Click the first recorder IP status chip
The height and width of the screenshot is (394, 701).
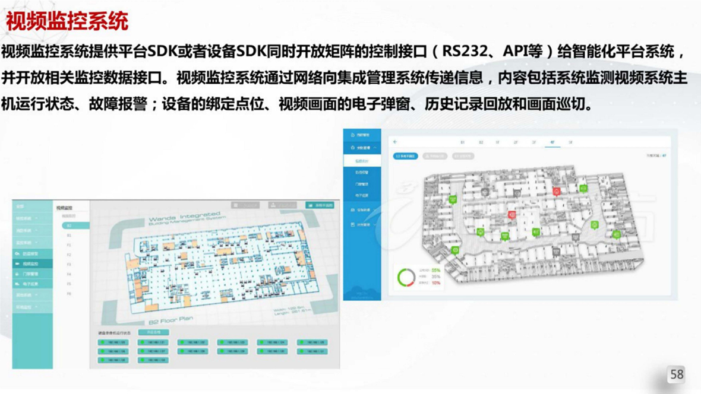pyautogui.click(x=113, y=342)
